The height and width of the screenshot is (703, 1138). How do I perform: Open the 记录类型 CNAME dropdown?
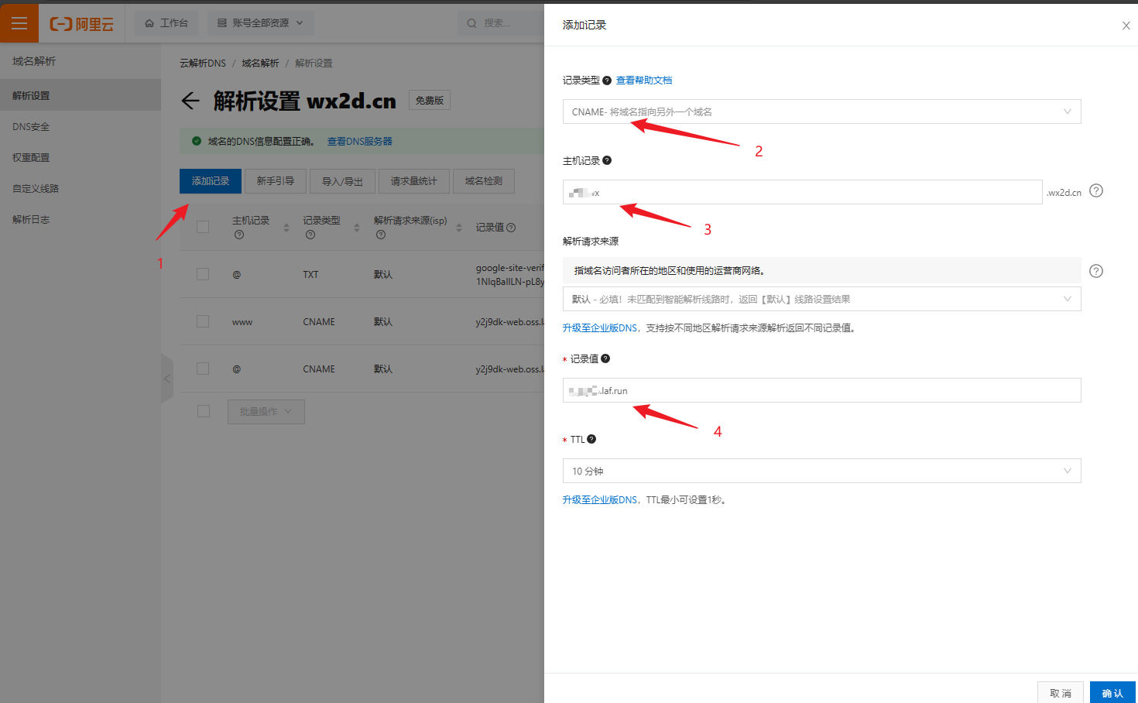821,111
